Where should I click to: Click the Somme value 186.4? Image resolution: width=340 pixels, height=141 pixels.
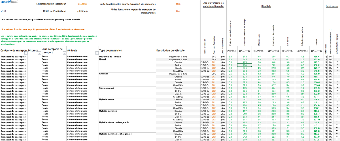[x=316, y=56]
